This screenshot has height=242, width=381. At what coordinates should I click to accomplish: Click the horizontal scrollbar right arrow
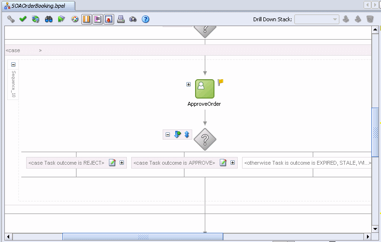(x=367, y=236)
